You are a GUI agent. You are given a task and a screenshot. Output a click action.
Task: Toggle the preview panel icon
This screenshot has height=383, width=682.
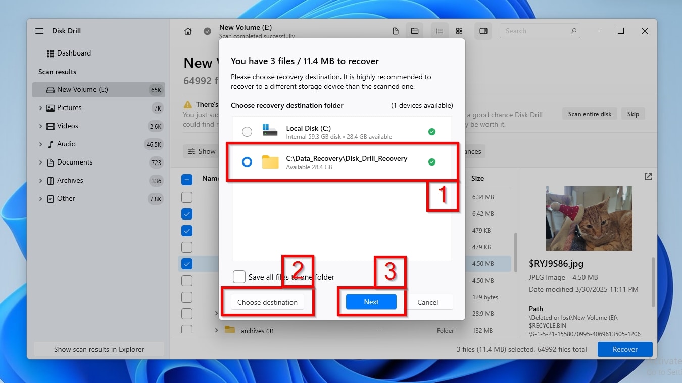(x=483, y=31)
